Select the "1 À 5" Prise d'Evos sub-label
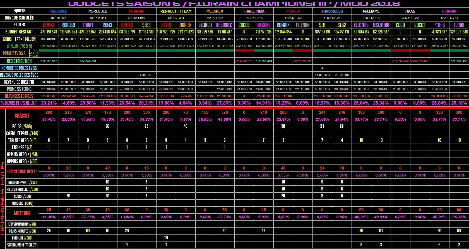The image size is (469, 249). (34, 50)
